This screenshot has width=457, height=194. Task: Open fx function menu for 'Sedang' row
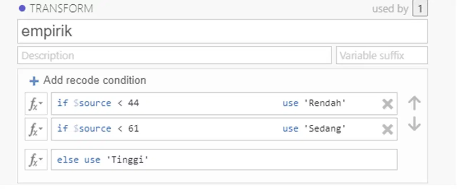pos(36,129)
